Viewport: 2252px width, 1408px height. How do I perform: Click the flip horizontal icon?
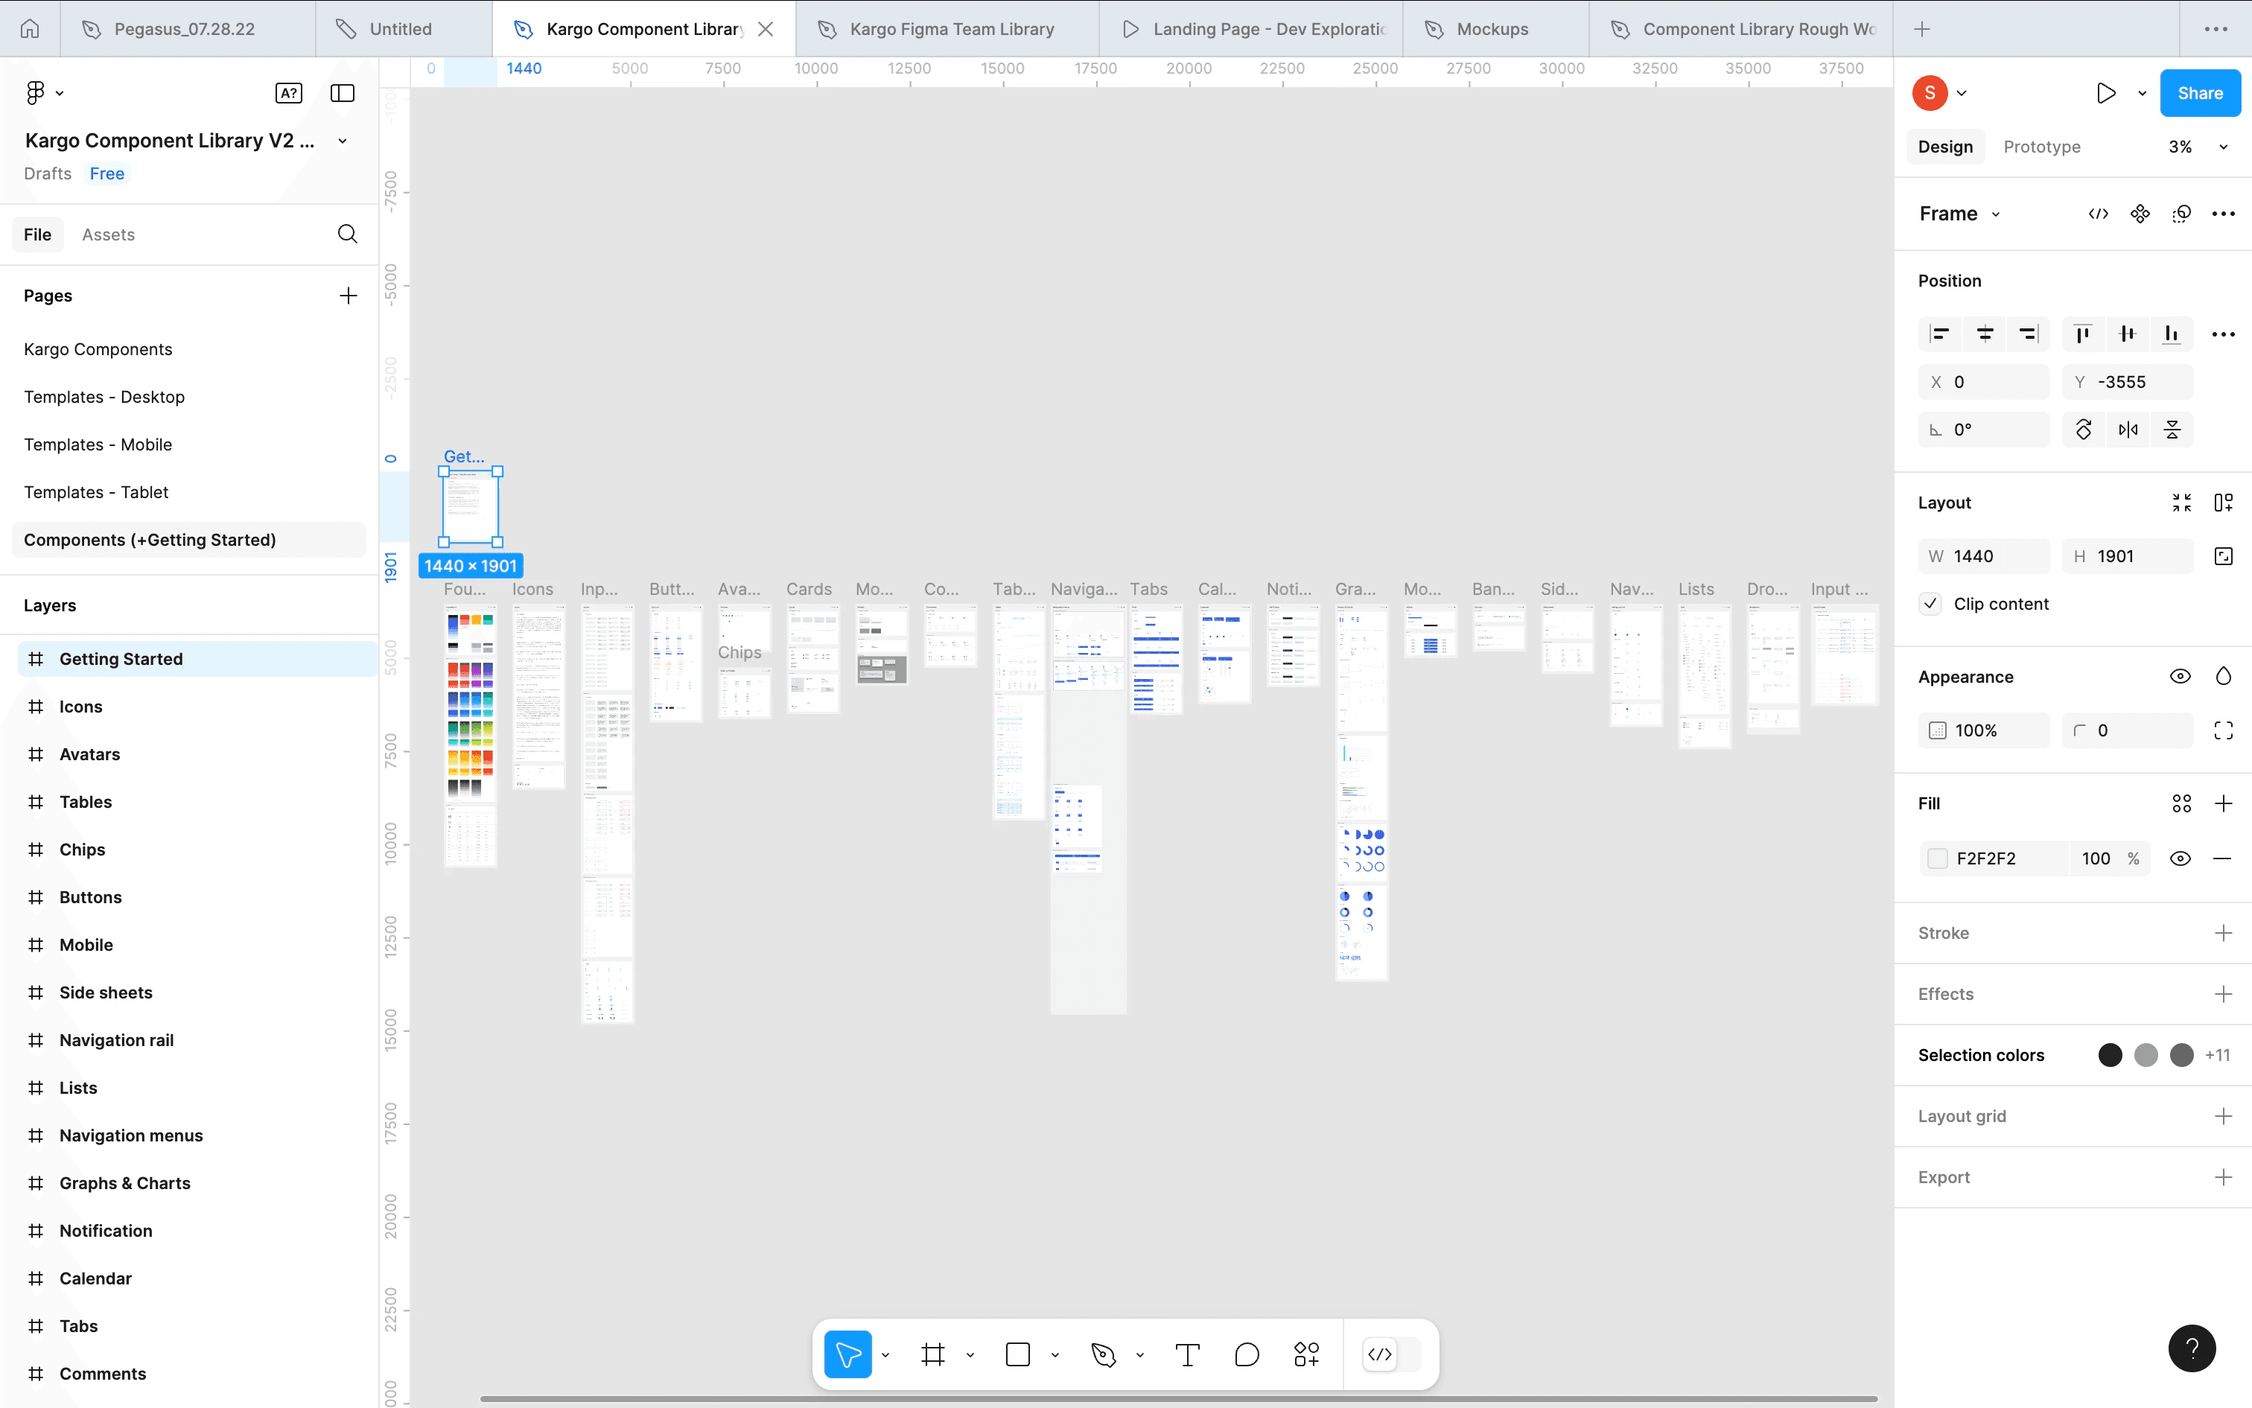pyautogui.click(x=2128, y=430)
